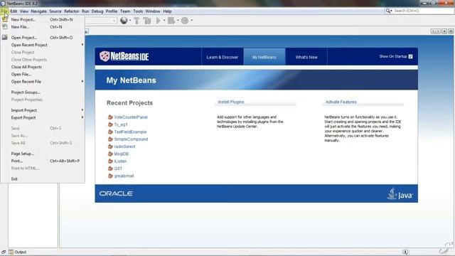Screen dimensions: 455x256
Task: Click the notifications icon in status bar
Action: point(405,252)
